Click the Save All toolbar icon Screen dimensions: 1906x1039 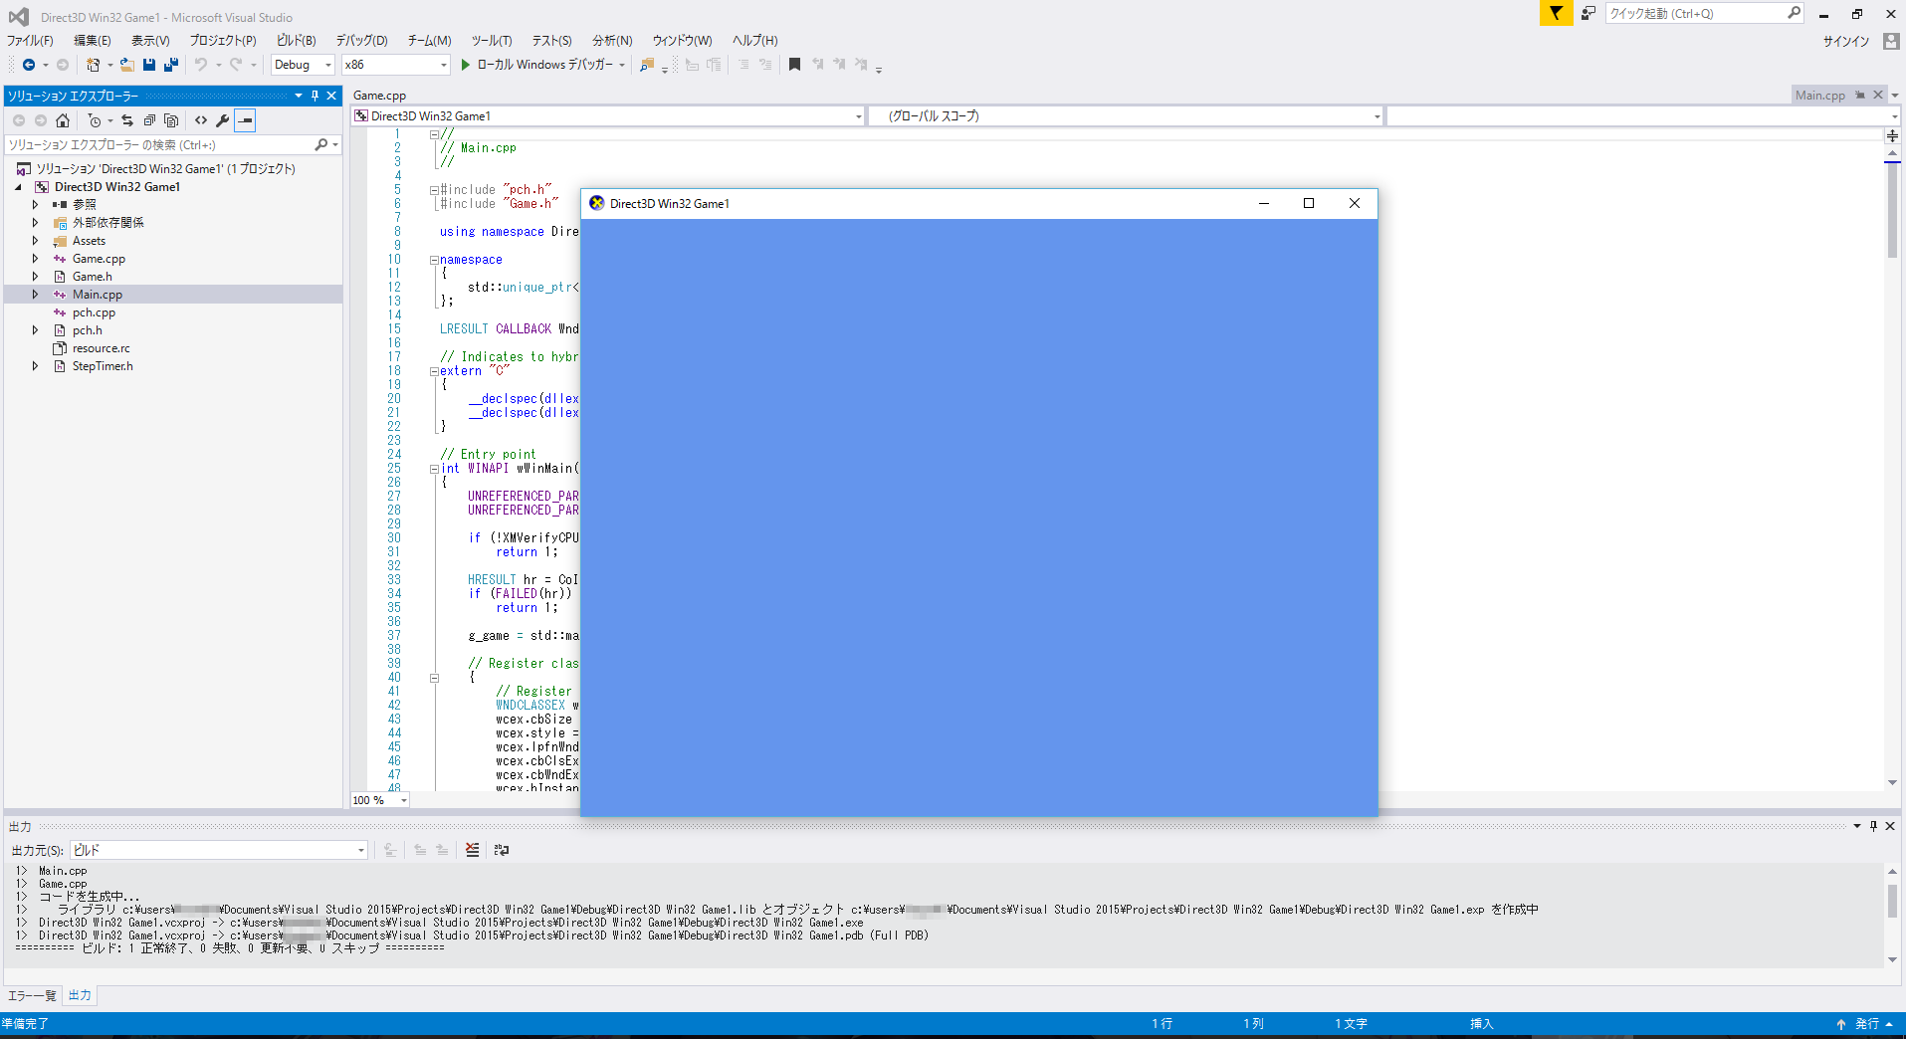[171, 65]
